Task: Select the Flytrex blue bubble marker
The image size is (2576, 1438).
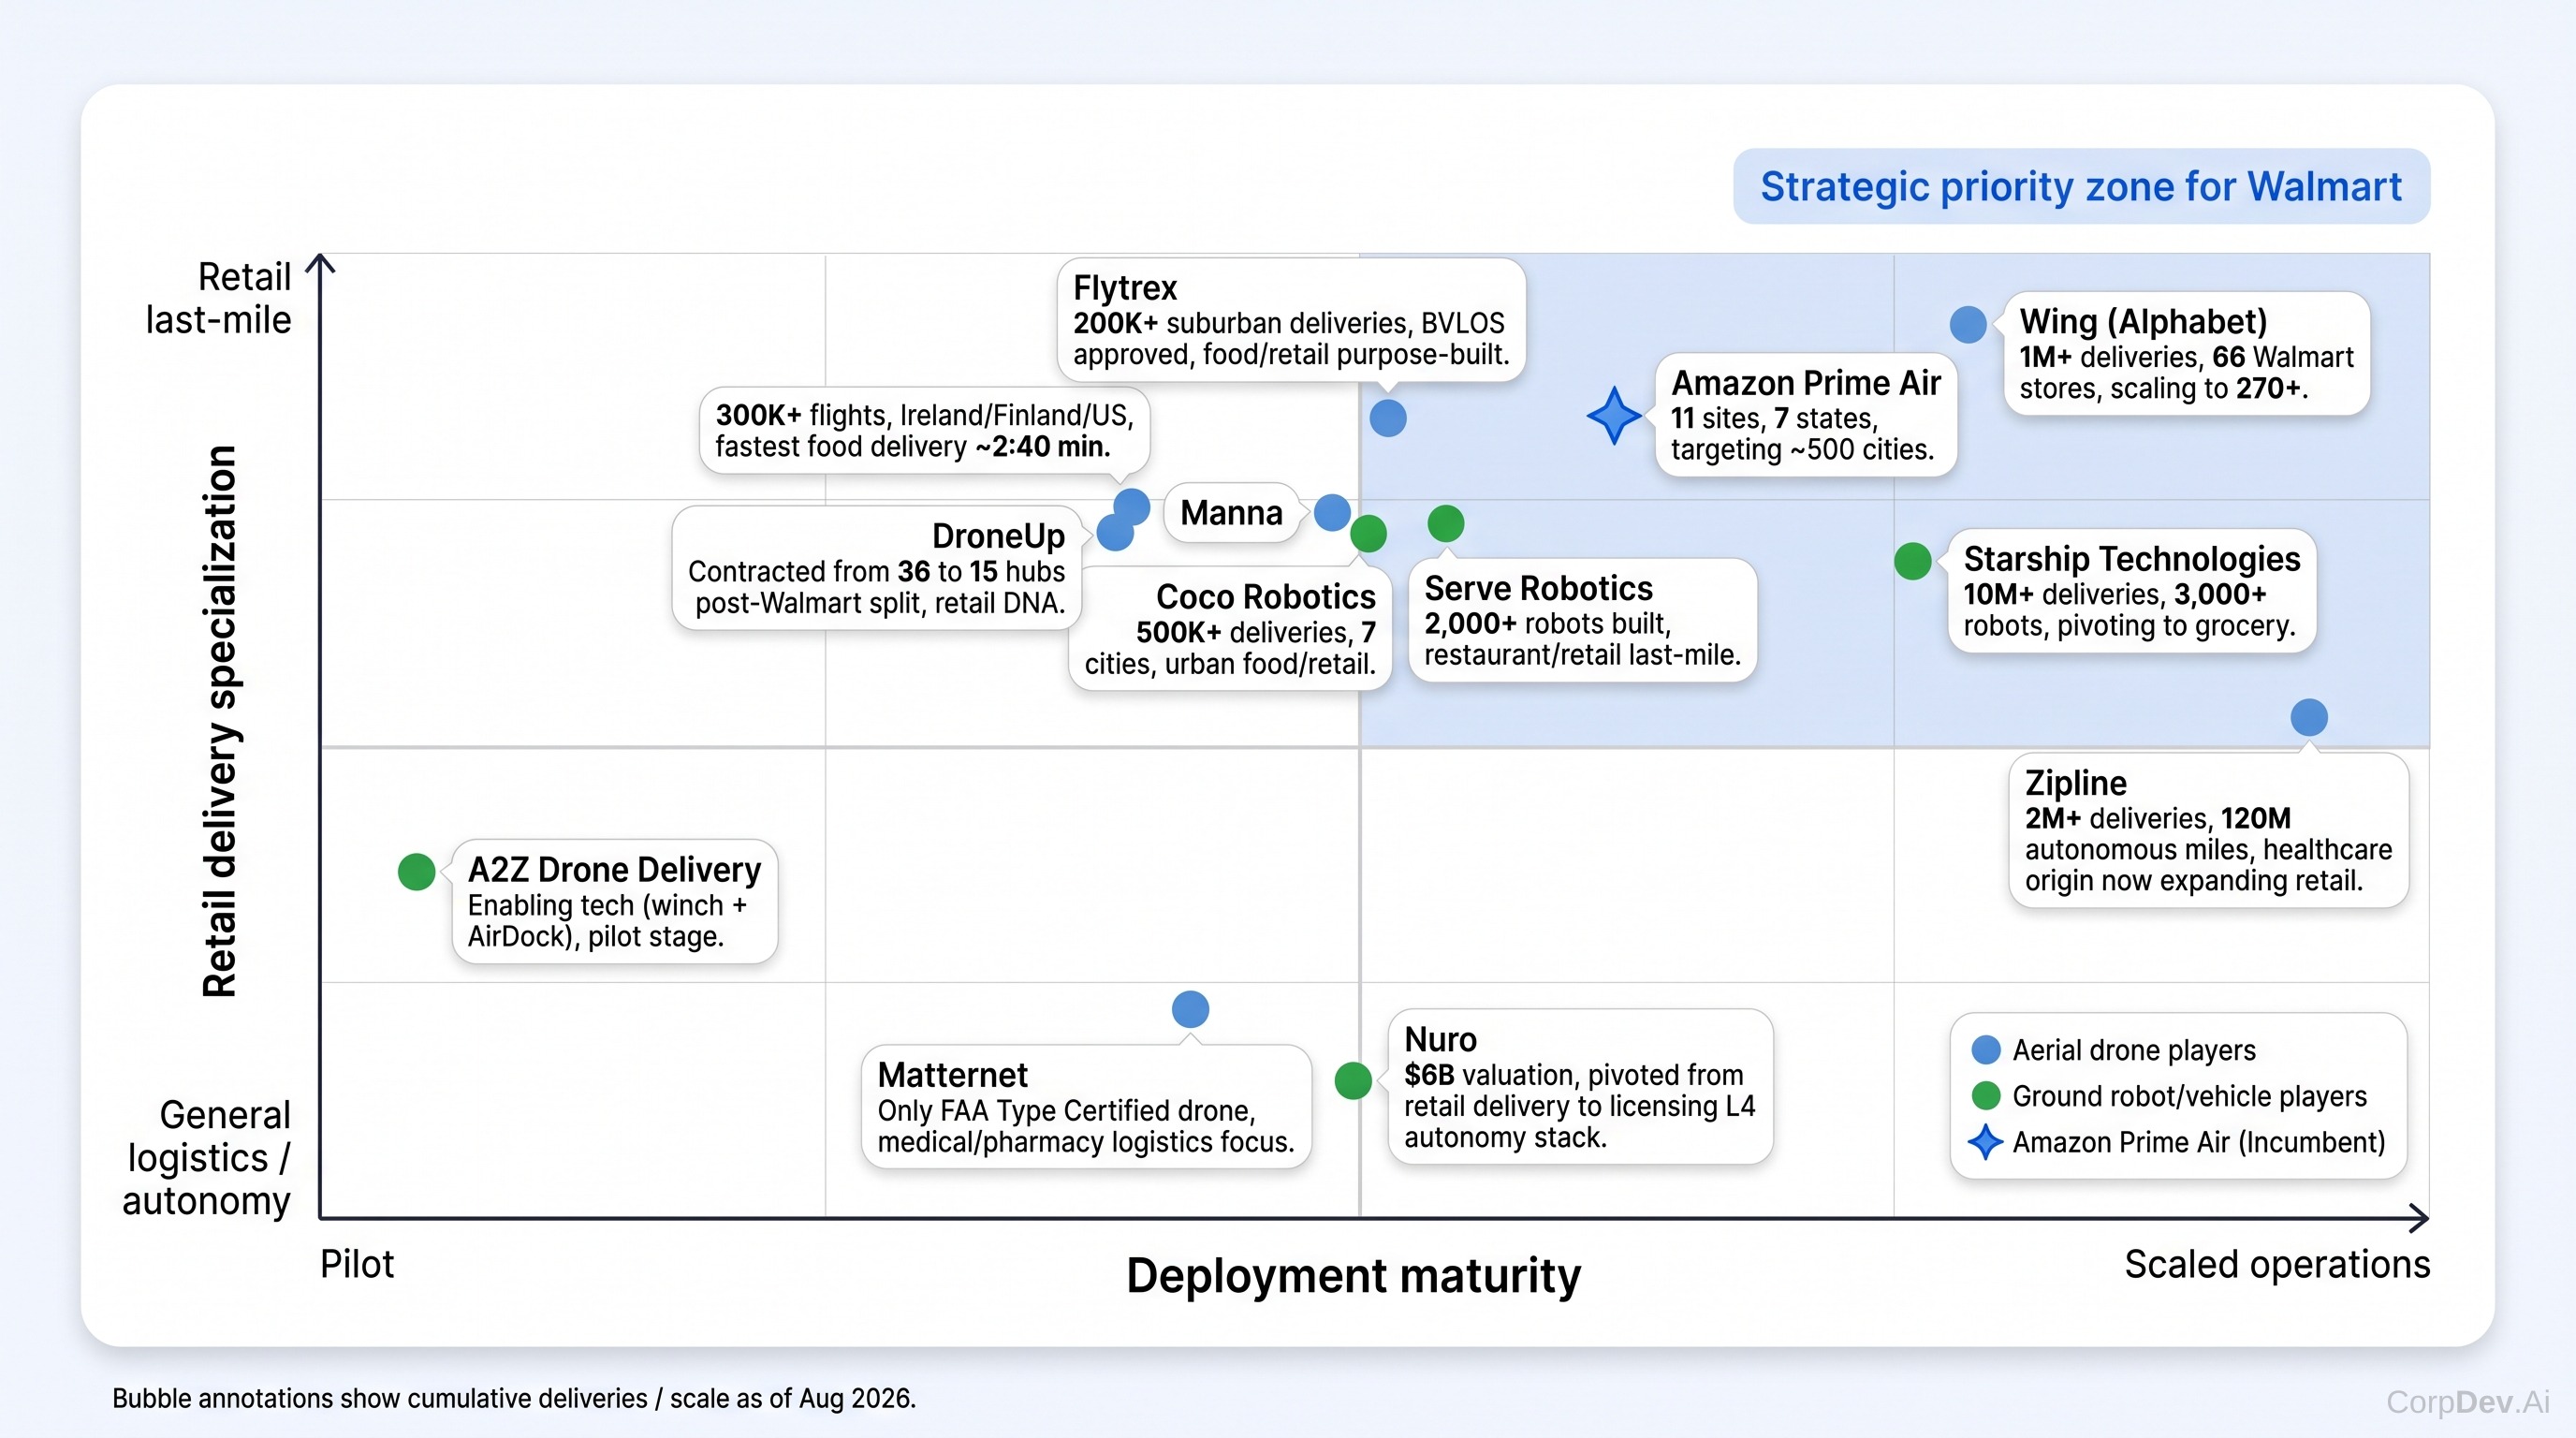Action: [x=1387, y=418]
